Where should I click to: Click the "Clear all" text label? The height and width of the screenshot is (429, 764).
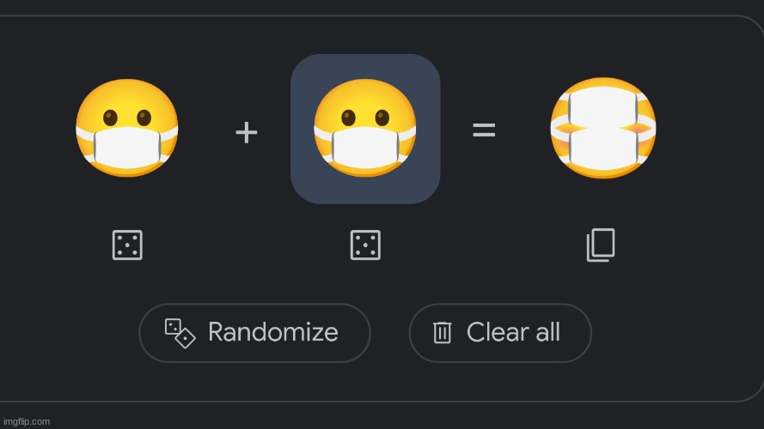(x=513, y=333)
